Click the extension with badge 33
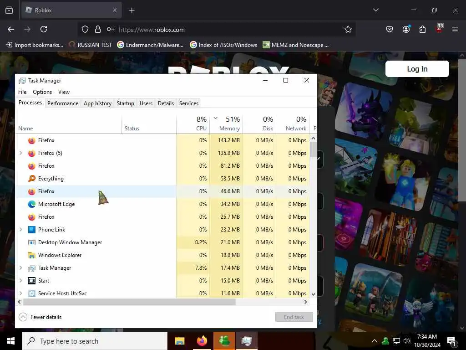 point(439,29)
